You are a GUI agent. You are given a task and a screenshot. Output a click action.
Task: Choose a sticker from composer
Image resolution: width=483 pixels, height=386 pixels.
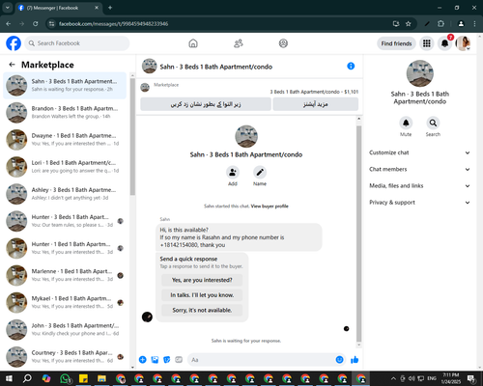(167, 360)
